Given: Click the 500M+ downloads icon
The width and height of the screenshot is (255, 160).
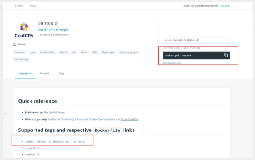Looking at the screenshot, I should (x=15, y=44).
